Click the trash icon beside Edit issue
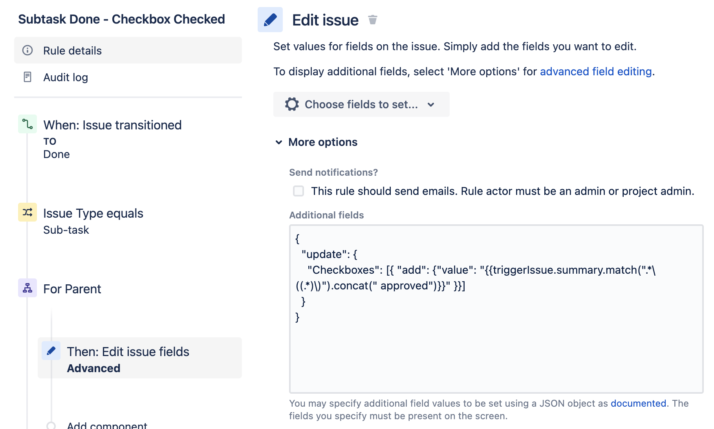 pyautogui.click(x=372, y=20)
